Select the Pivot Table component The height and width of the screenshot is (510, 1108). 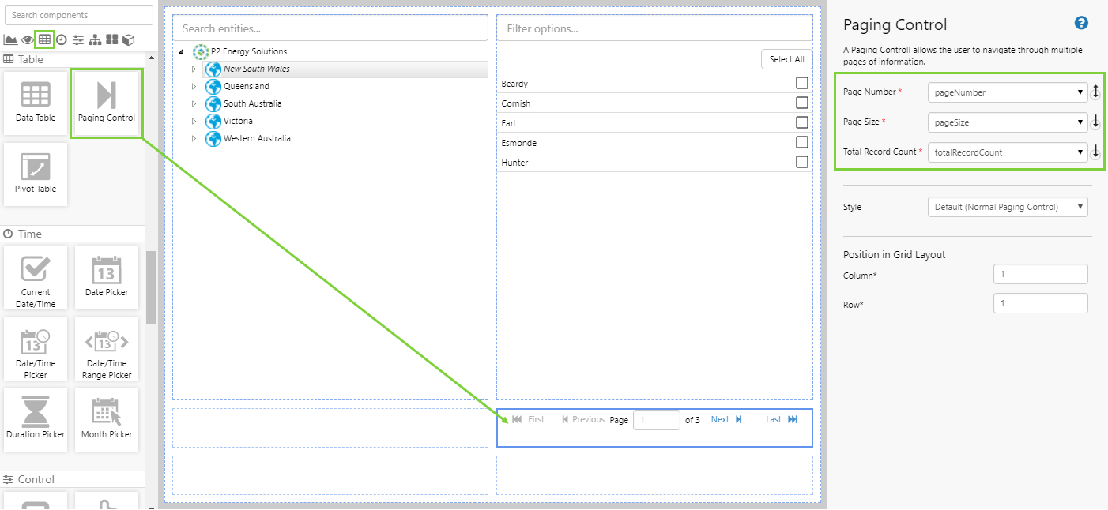[x=36, y=174]
